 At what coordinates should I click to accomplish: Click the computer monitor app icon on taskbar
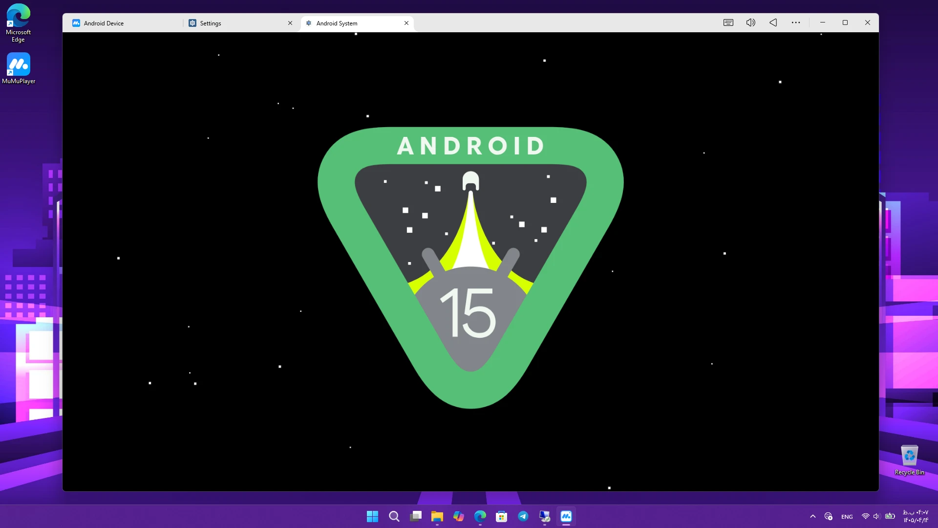point(545,516)
